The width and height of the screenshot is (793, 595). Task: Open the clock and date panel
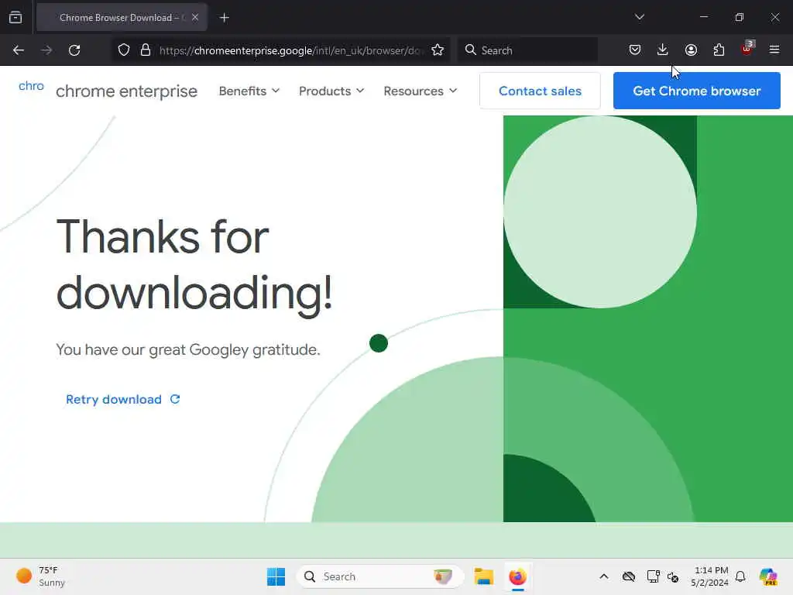coord(709,576)
